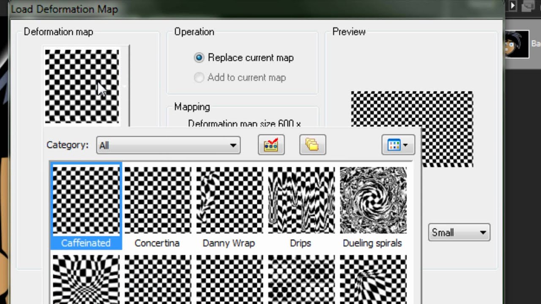Open the thumbnail view options dropdown
This screenshot has height=304, width=541.
coord(398,145)
